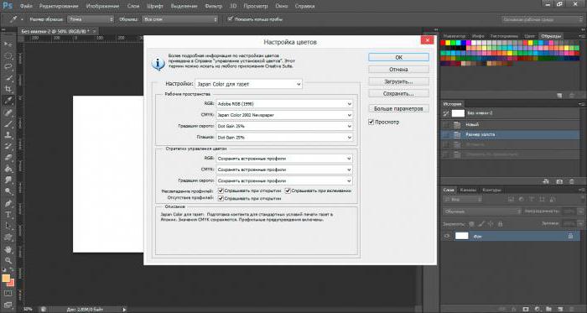Select the History Brush tool
Image resolution: width=587 pixels, height=313 pixels.
8,146
